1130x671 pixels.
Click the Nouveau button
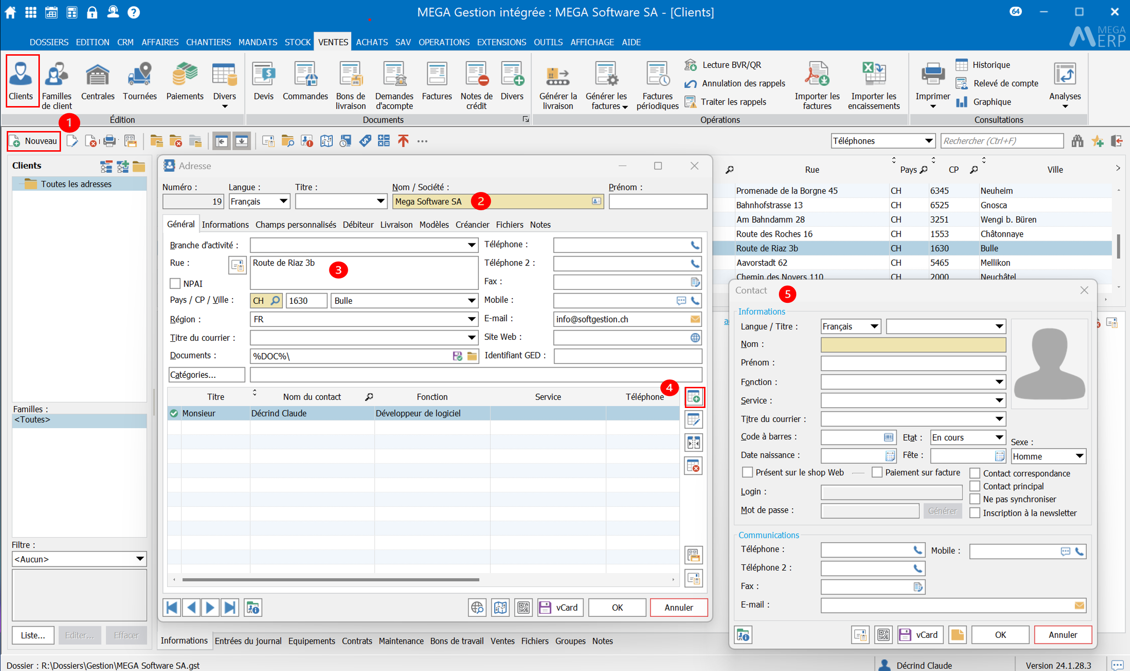tap(34, 141)
